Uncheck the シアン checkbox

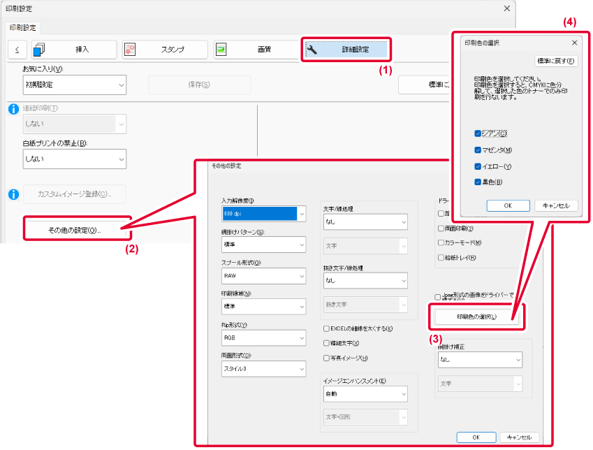(x=478, y=133)
